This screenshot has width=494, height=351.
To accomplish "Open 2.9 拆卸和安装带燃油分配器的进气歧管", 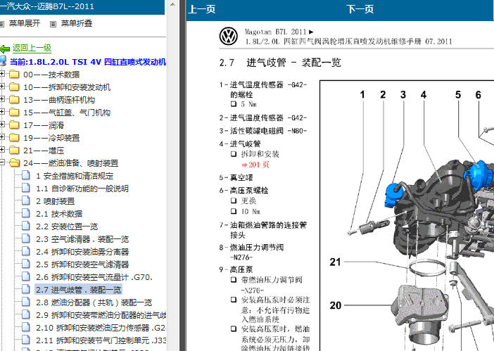I will tap(101, 315).
